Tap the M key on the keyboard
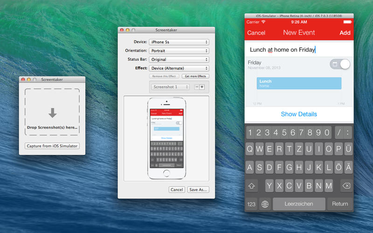 coord(329,186)
